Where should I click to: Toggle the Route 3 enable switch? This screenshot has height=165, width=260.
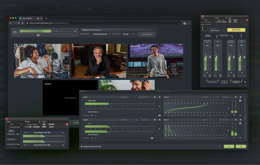tap(138, 120)
